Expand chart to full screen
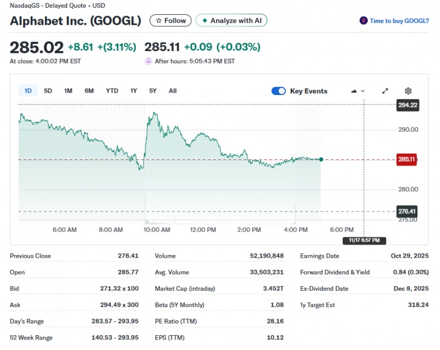 [385, 91]
